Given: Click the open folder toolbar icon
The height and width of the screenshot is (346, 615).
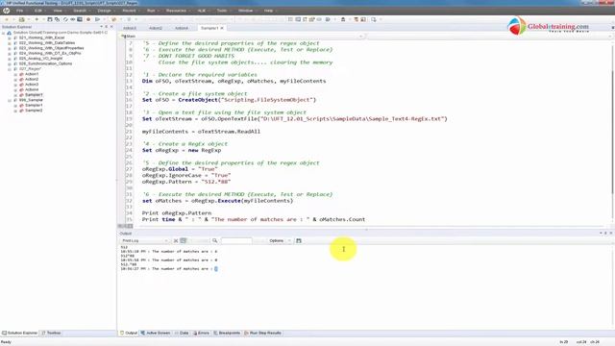Looking at the screenshot, I should [x=21, y=19].
